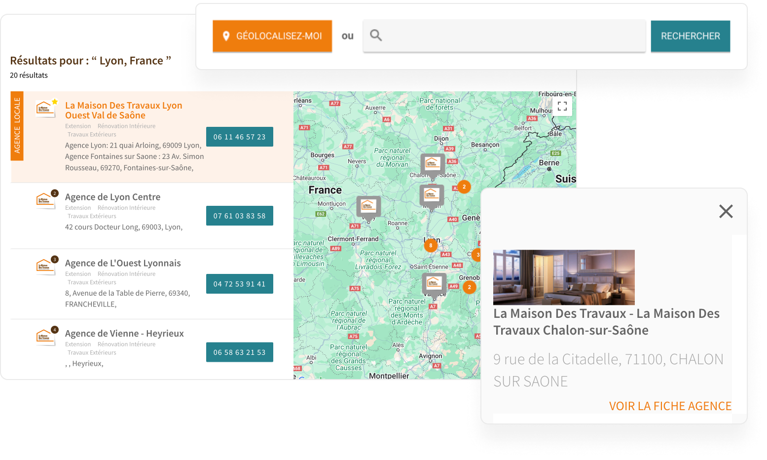767x460 pixels.
Task: Focus the address search input field
Action: coord(504,36)
